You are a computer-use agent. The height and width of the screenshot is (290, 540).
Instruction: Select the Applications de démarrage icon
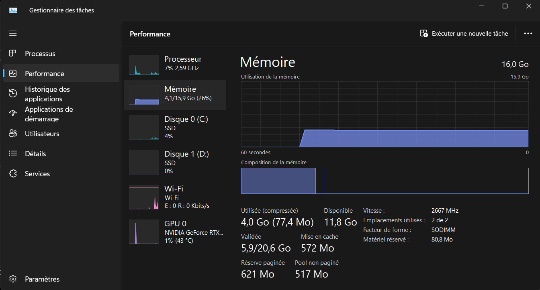[13, 114]
